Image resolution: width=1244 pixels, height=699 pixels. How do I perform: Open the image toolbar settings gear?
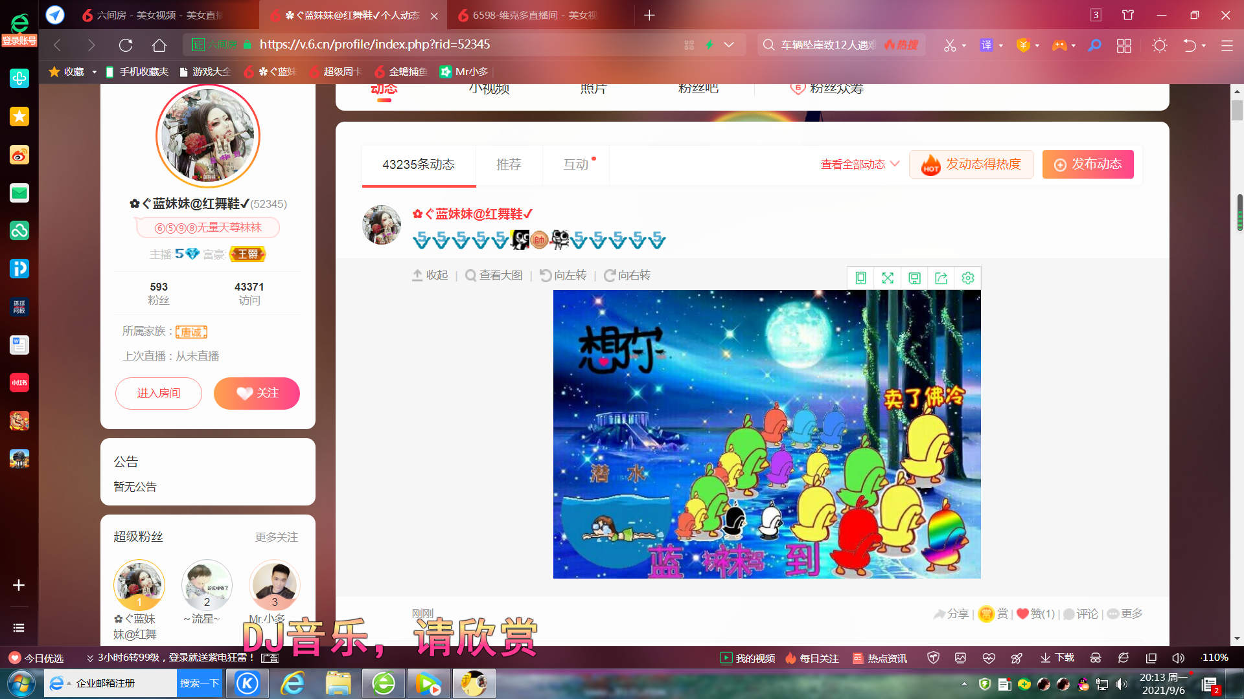pyautogui.click(x=968, y=278)
